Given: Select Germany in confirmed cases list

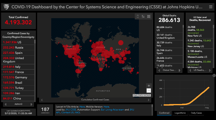Looking at the screenshot, I should click(x=18, y=78).
